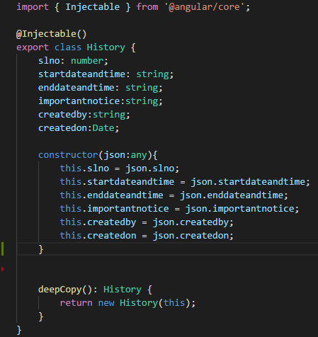Click the 'enddateandtime: string;' declaration
318x337 pixels.
click(101, 88)
